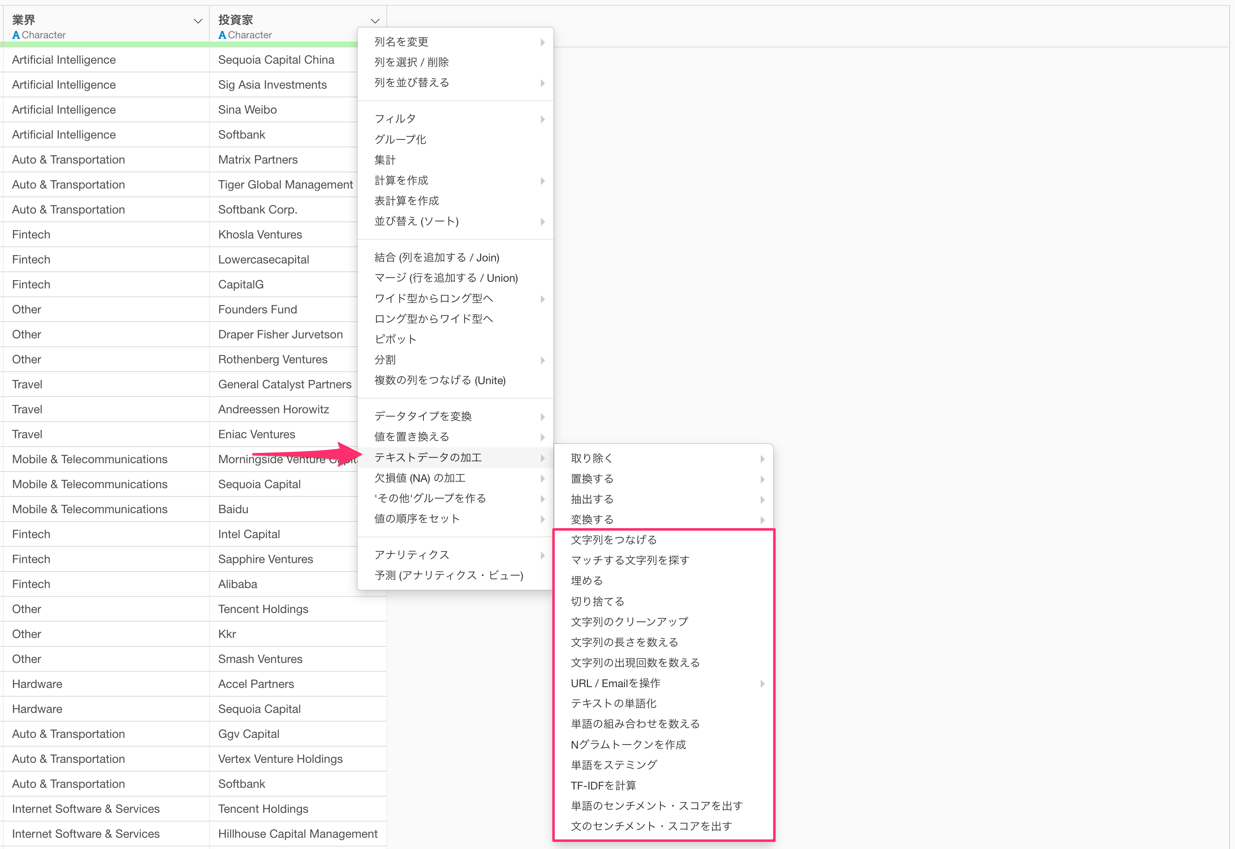The width and height of the screenshot is (1235, 849).
Task: Open the フィルタ submenu
Action: click(x=456, y=119)
